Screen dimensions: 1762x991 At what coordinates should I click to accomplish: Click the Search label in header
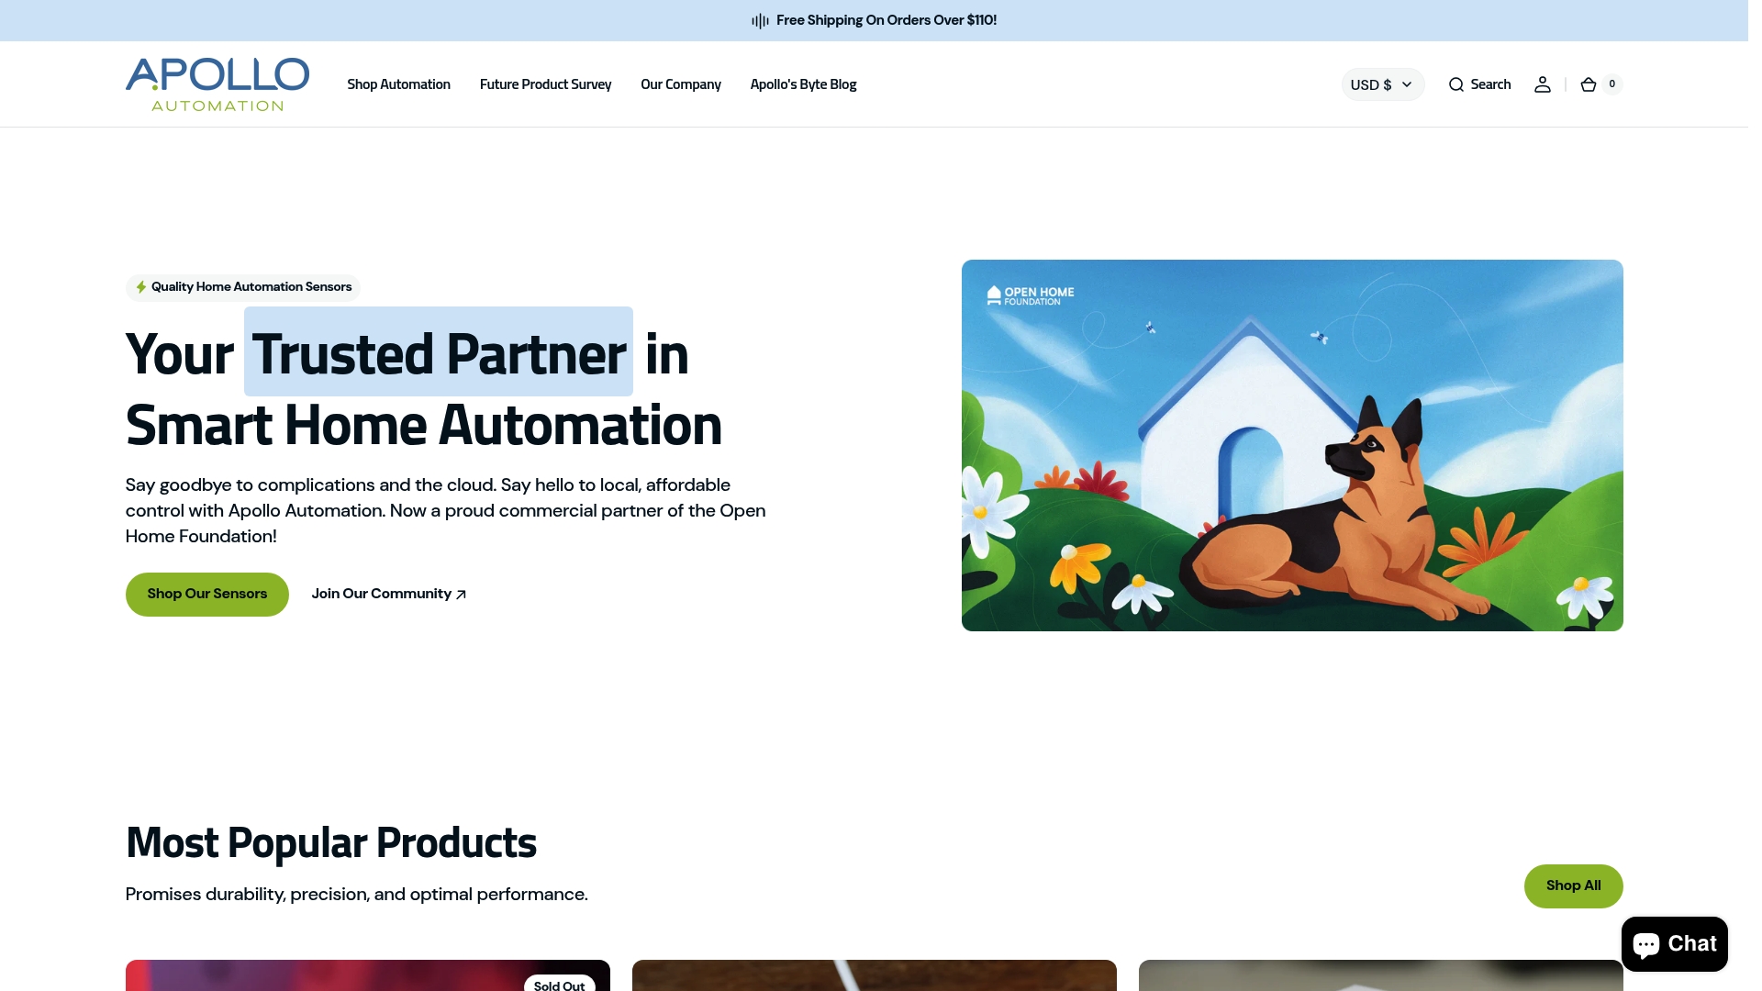pos(1490,84)
